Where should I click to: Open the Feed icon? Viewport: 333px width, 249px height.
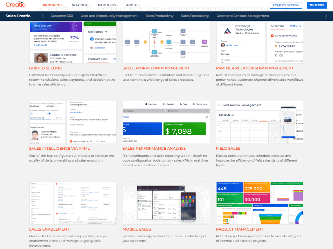[181, 104]
